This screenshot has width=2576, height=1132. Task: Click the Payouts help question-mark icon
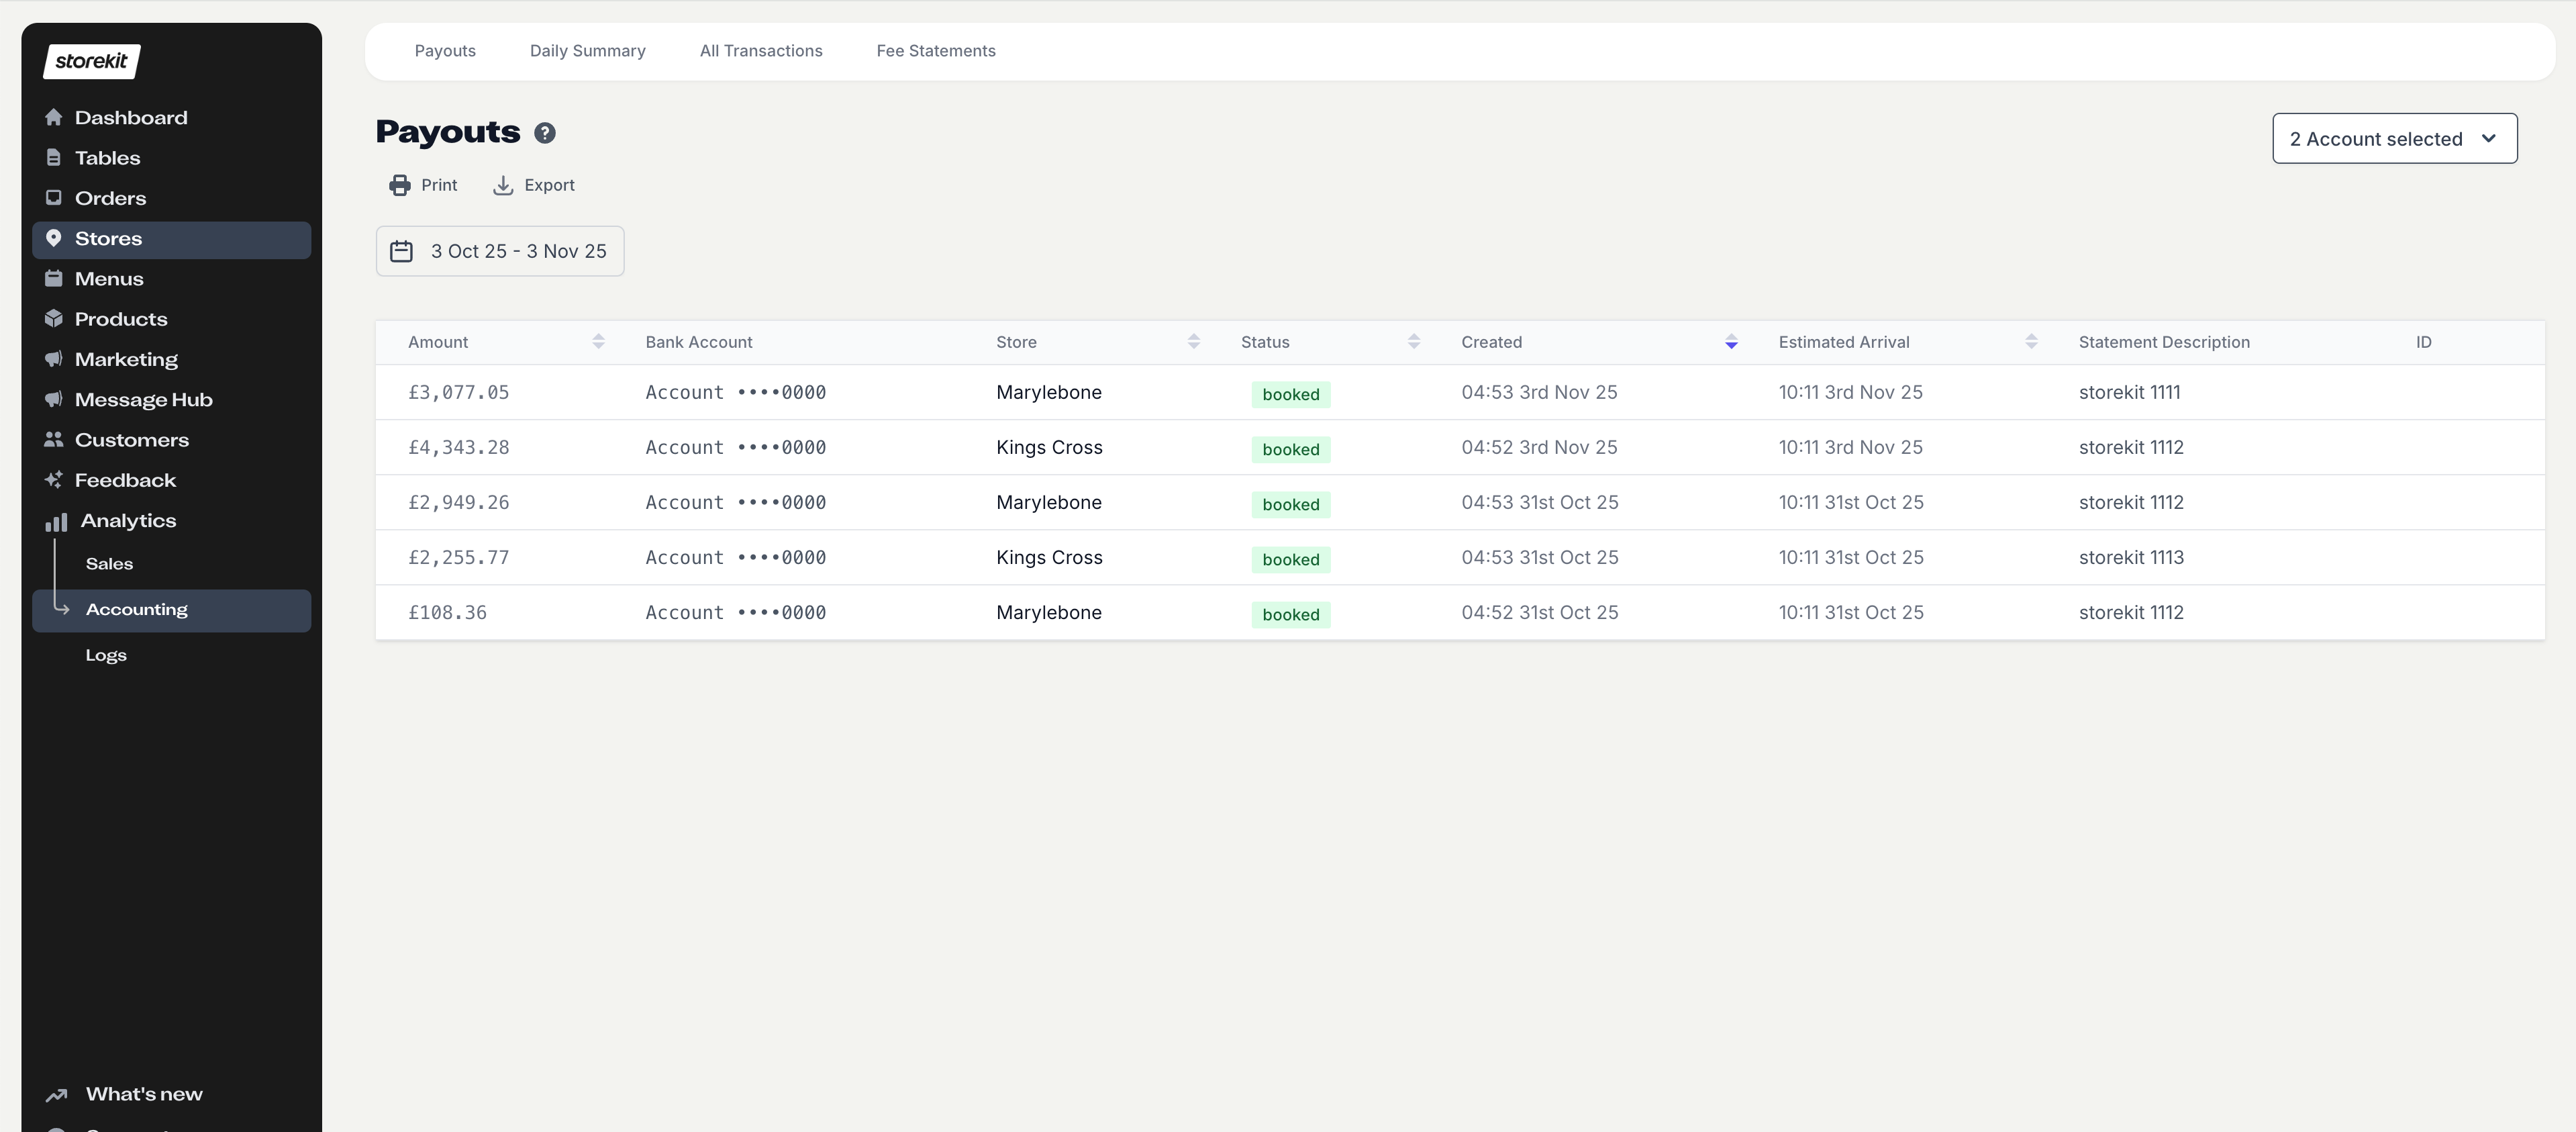coord(544,133)
